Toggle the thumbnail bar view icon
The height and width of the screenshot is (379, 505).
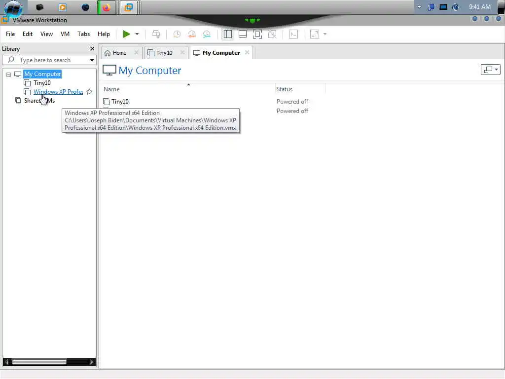click(243, 34)
